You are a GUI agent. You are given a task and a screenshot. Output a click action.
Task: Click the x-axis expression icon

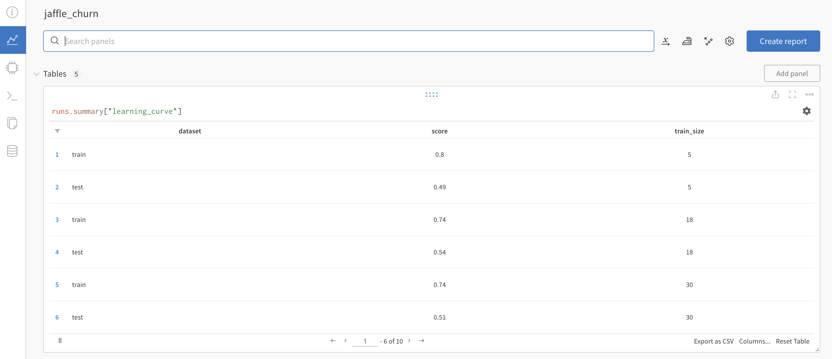point(665,41)
